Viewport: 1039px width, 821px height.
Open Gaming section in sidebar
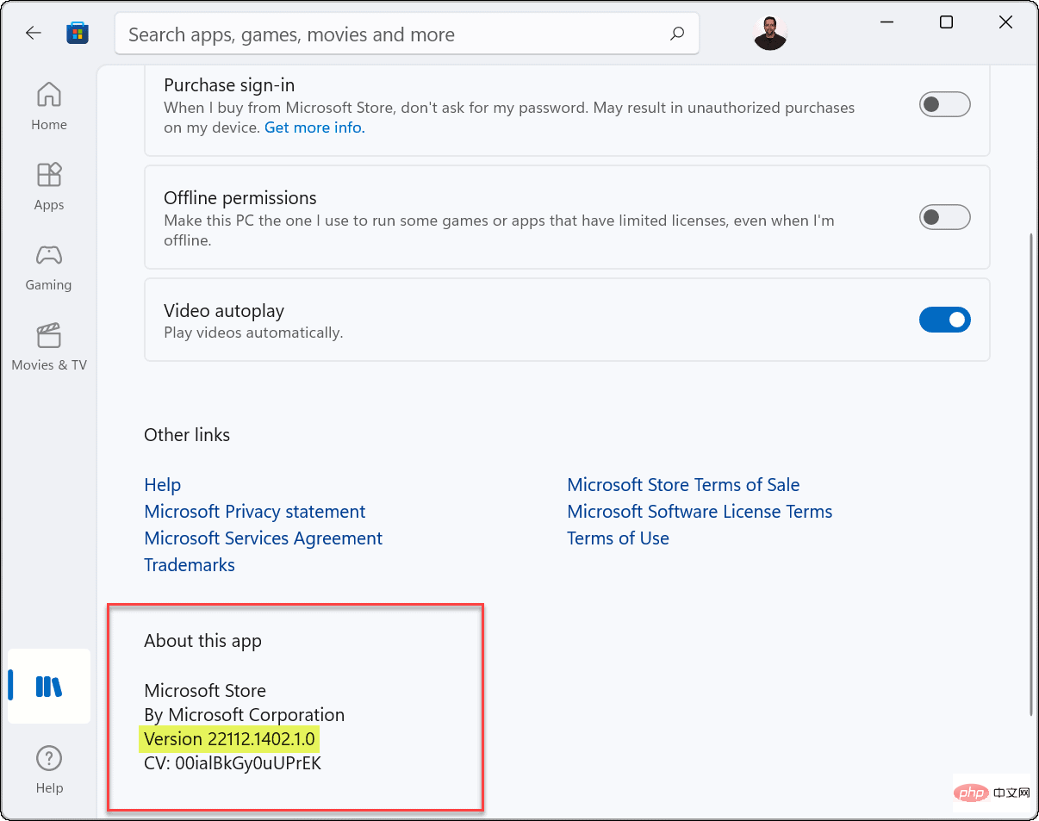(x=49, y=266)
